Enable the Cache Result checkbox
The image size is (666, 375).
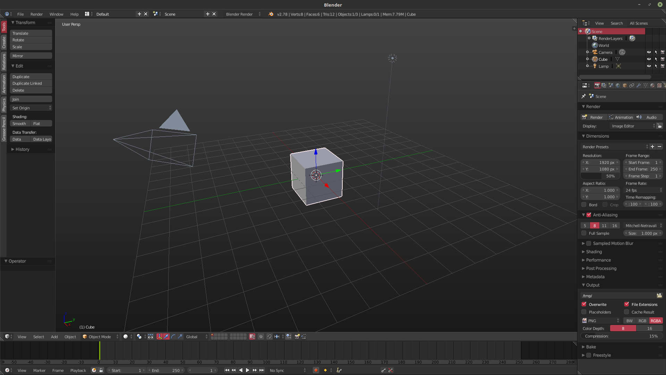[626, 312]
